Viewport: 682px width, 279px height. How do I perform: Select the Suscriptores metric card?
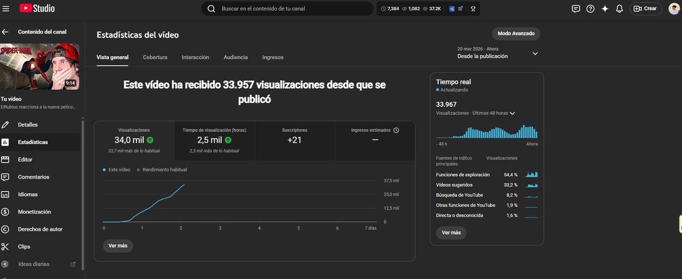(x=294, y=140)
